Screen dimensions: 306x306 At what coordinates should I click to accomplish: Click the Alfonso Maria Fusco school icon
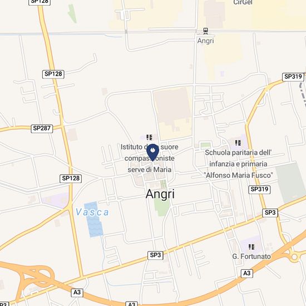[x=238, y=143]
